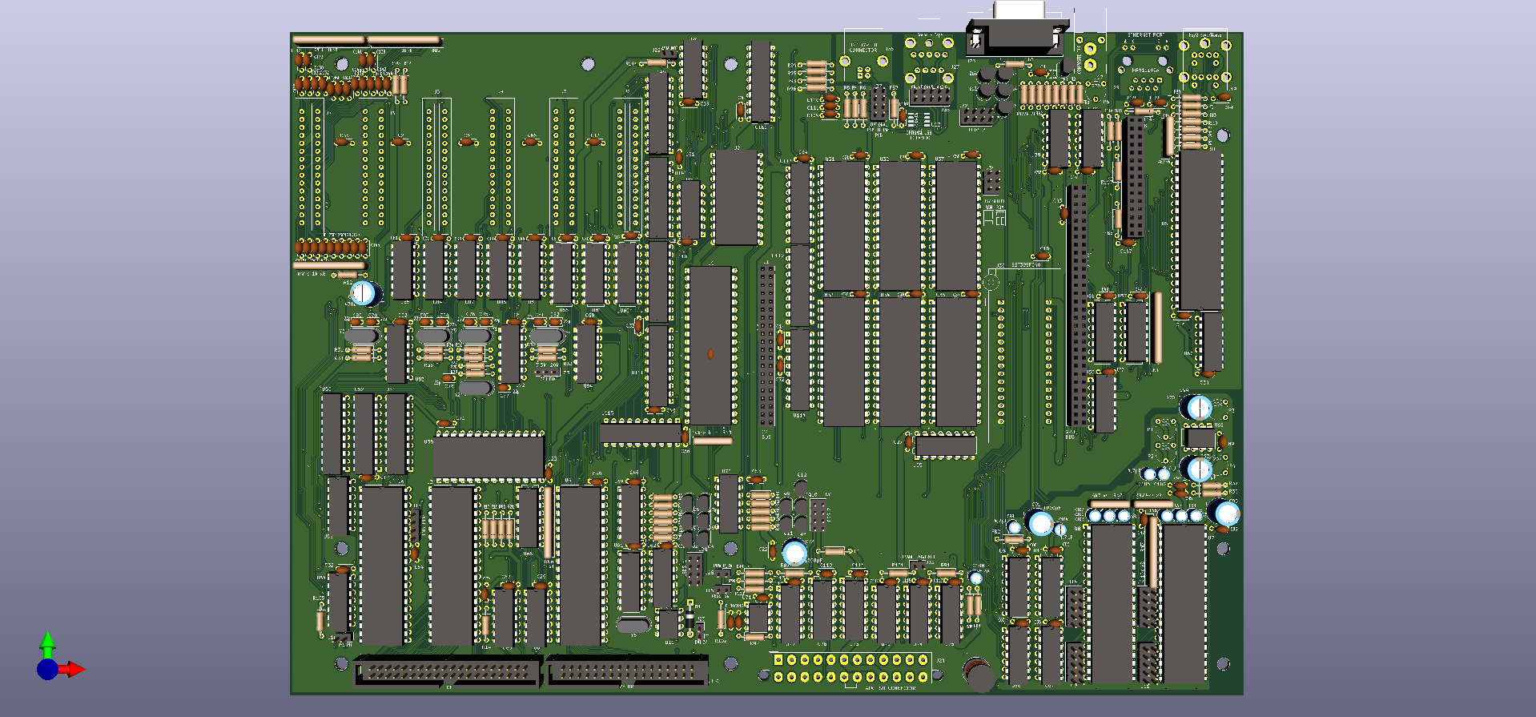
Task: Click the CONNECTOR silkscreen label at the board's top
Action: pyautogui.click(x=863, y=50)
